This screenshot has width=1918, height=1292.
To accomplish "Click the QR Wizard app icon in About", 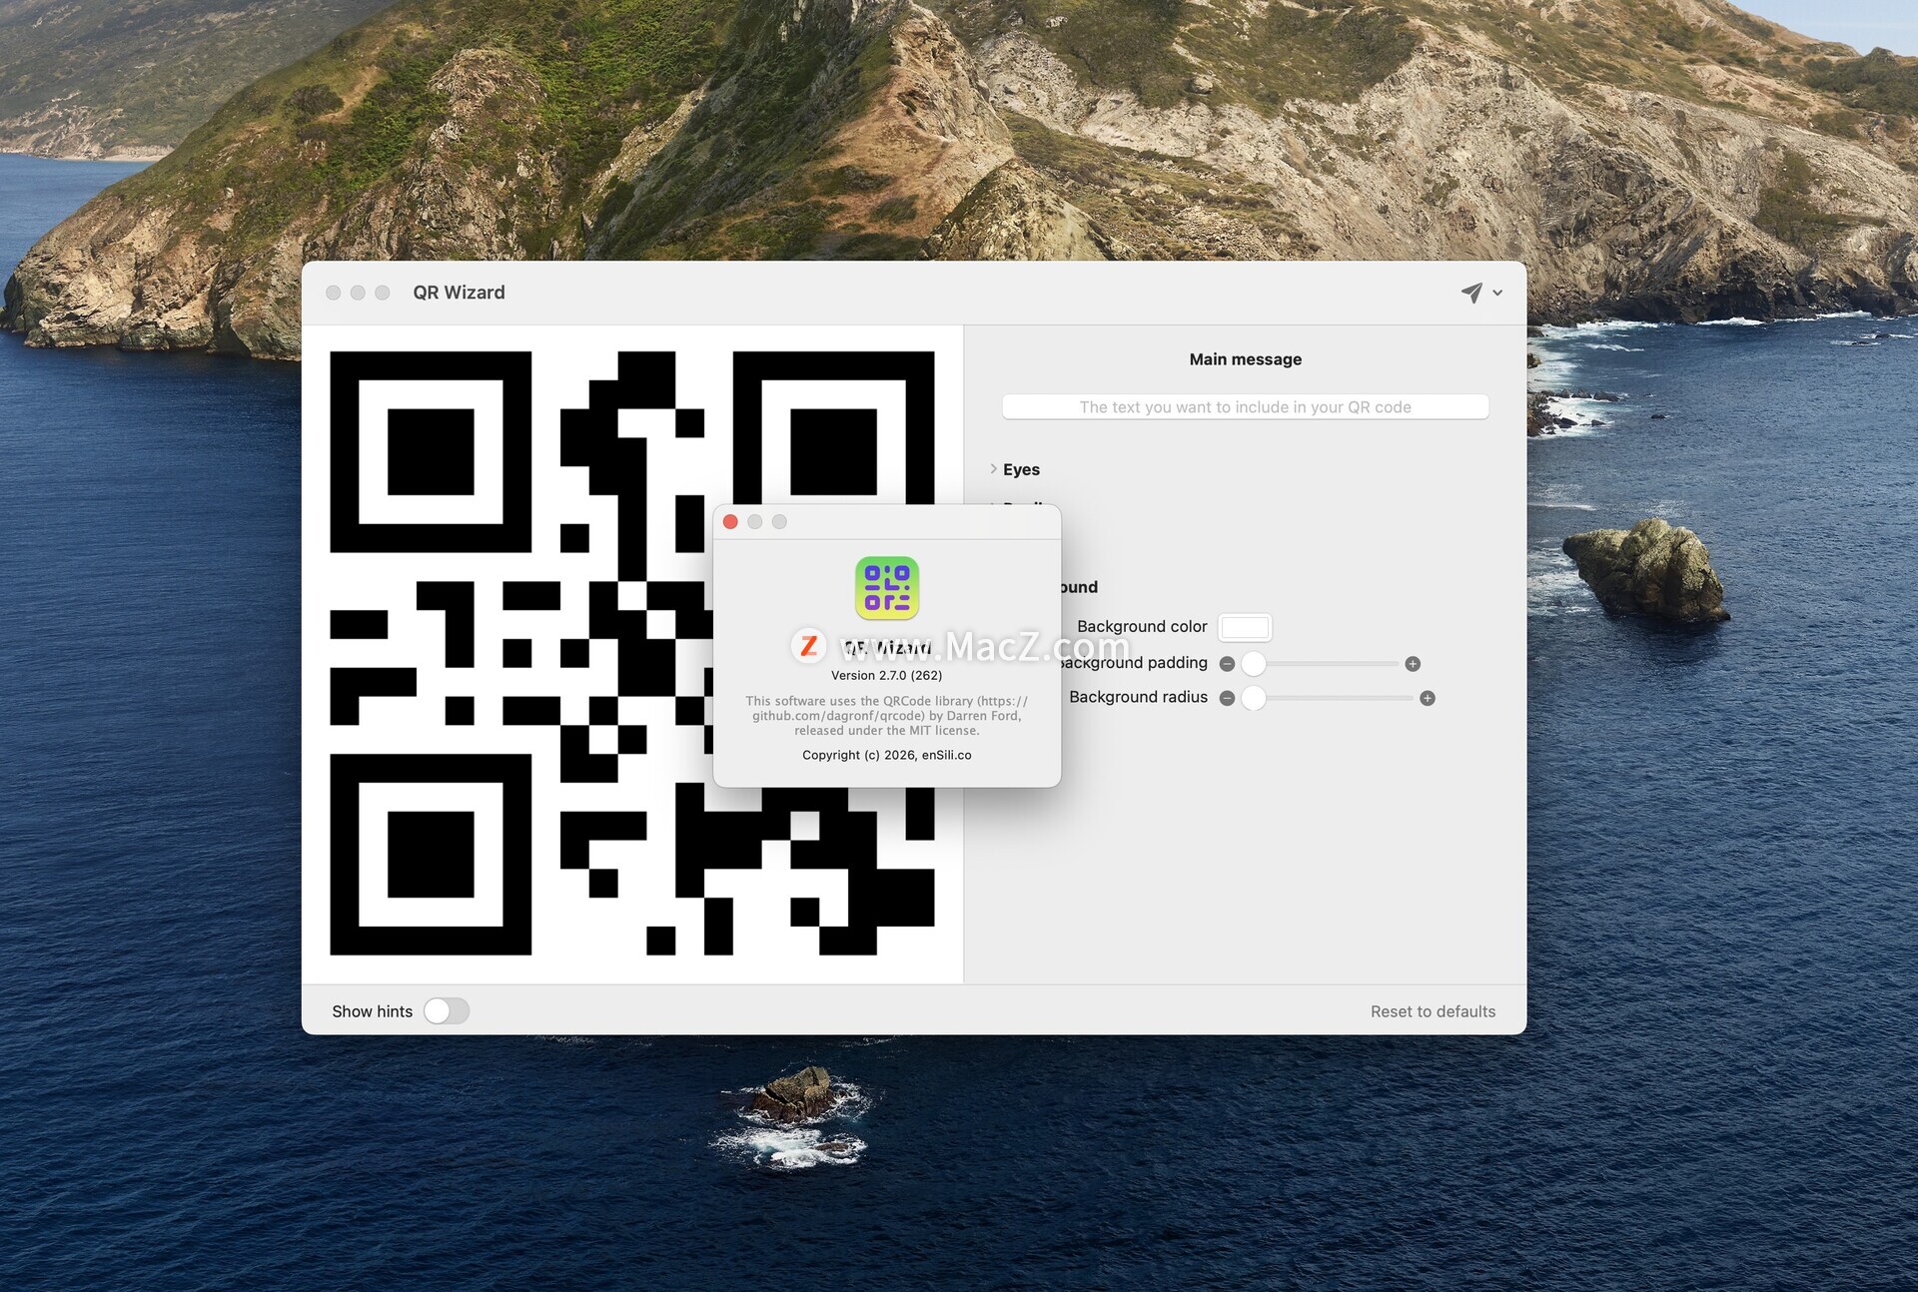I will [x=886, y=588].
